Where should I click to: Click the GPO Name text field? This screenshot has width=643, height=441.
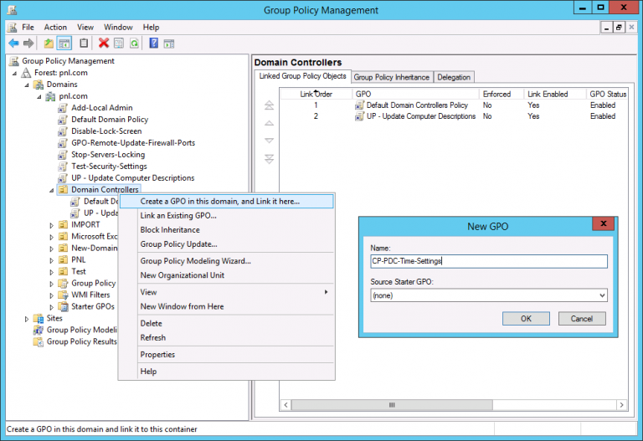488,261
